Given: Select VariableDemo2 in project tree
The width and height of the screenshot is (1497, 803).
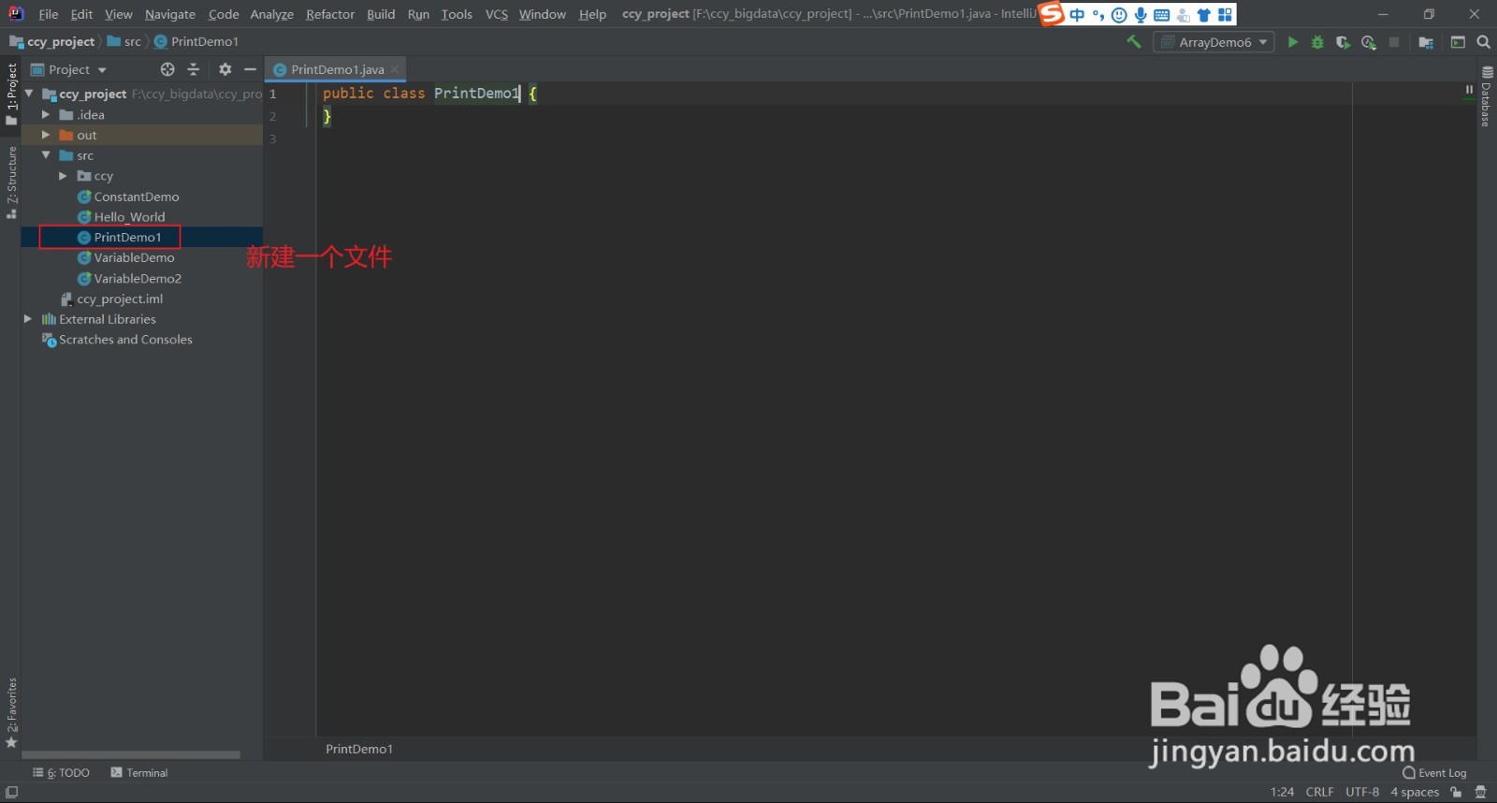Looking at the screenshot, I should (x=138, y=279).
